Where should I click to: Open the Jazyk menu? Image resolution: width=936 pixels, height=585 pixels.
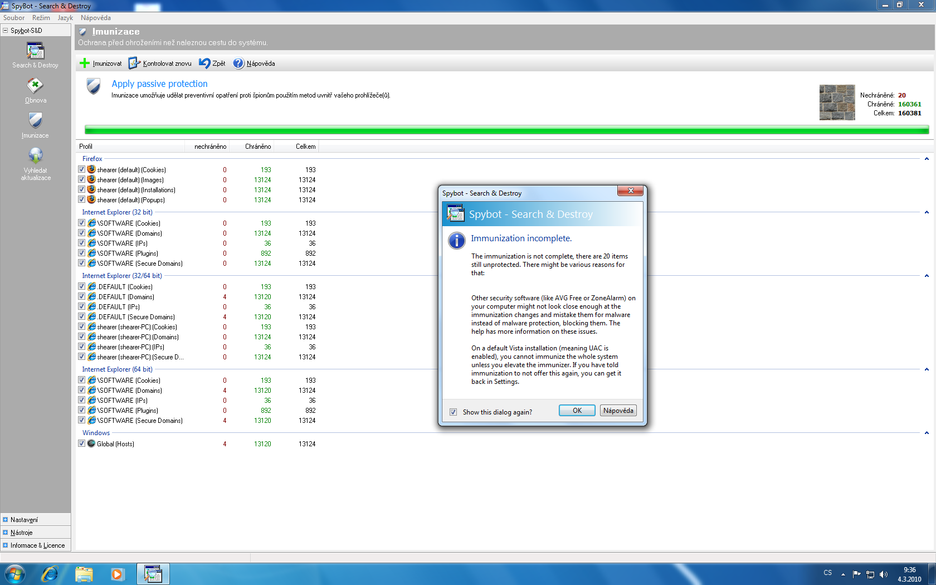click(65, 18)
